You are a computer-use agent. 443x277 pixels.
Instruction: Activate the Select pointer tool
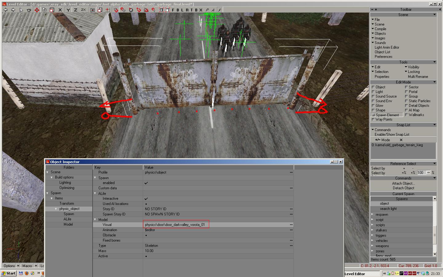point(21,10)
